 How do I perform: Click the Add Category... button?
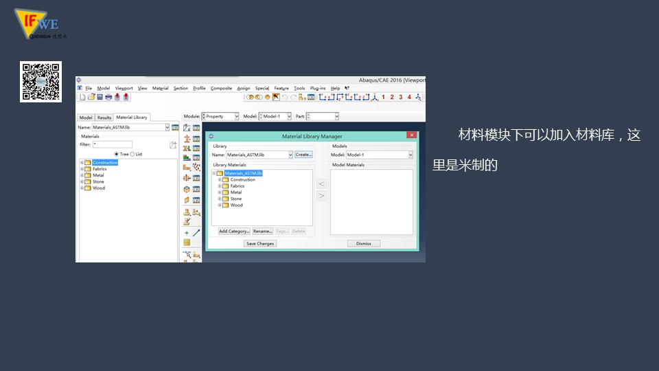234,232
